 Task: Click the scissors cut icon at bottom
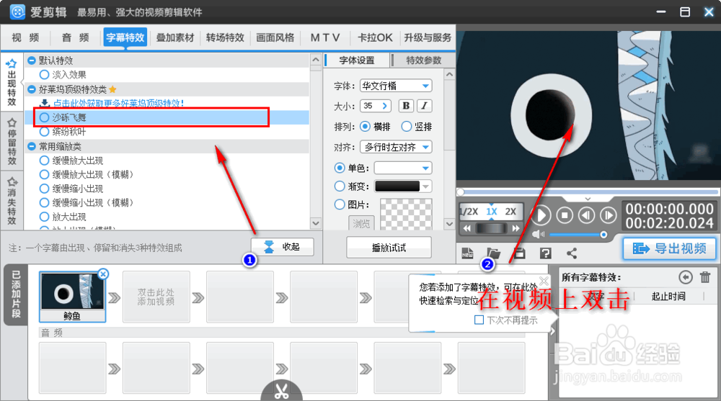pos(281,391)
